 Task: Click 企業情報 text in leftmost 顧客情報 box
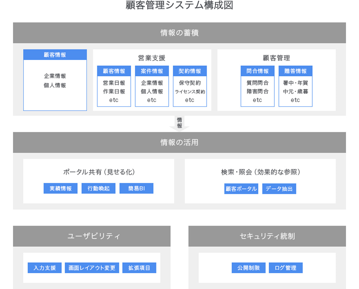tap(55, 76)
